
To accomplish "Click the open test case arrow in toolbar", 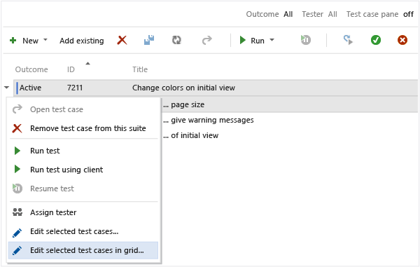I will tap(206, 40).
